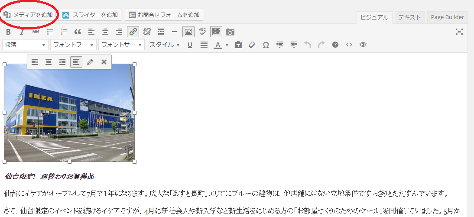Open the スタイル style dropdown

coord(164,45)
